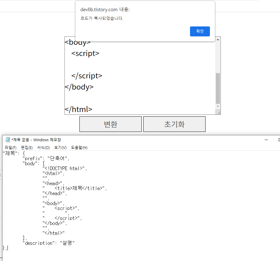Click the <title>제목</title> line in Notepad

click(75, 188)
